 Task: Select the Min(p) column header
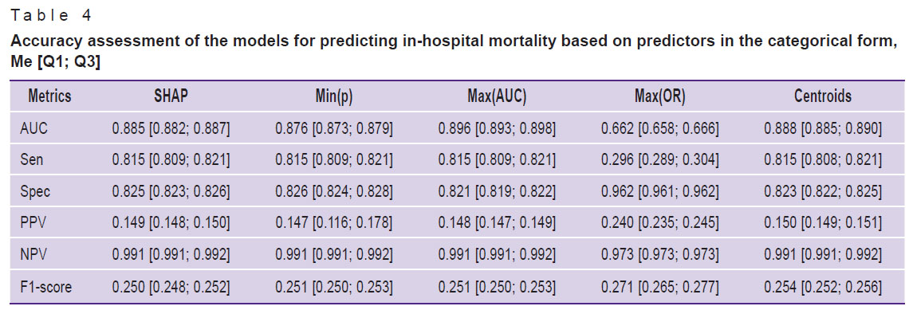[x=333, y=97]
